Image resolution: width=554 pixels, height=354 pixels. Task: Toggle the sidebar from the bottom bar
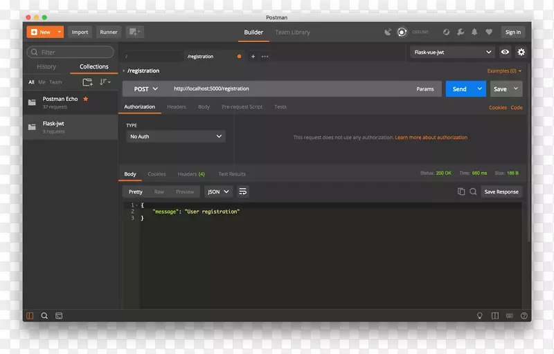pos(30,315)
